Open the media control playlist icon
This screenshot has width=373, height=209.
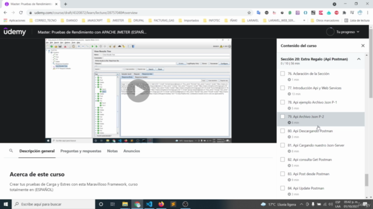pyautogui.click(x=352, y=13)
